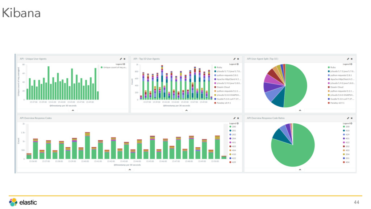Remove the API Overview Response Code Ratios panel
371x209 pixels.
(x=351, y=118)
